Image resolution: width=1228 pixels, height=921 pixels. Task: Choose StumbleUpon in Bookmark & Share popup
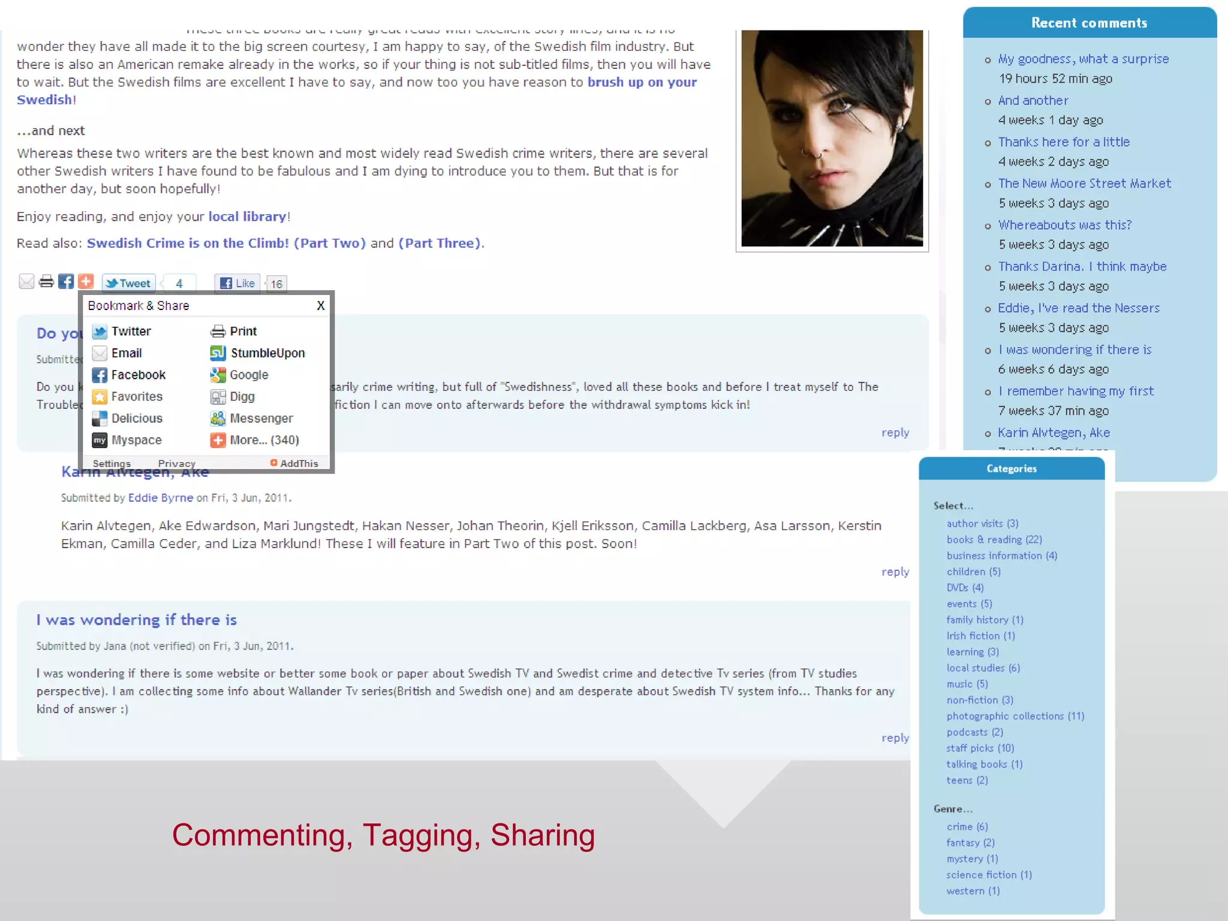[257, 353]
